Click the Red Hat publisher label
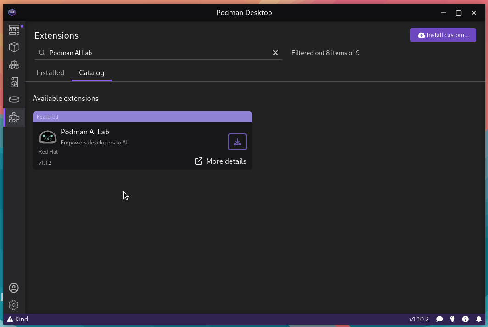This screenshot has height=327, width=488. [48, 152]
